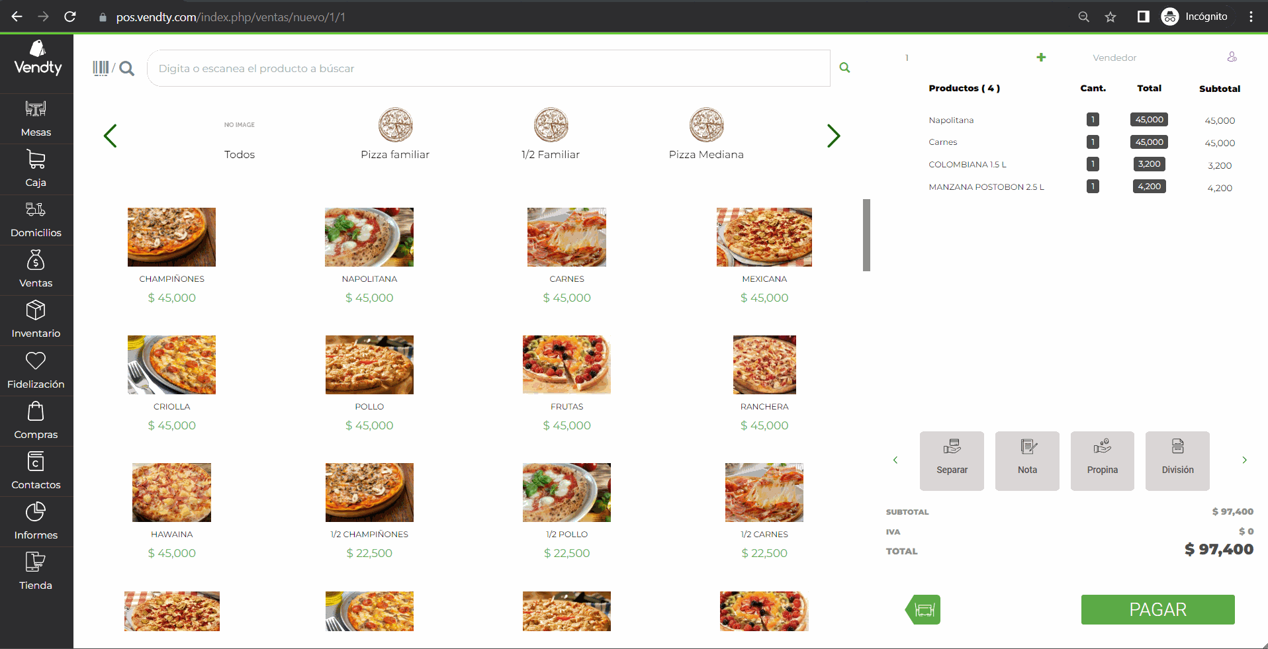Toggle the browser side panel icon
This screenshot has width=1268, height=649.
click(x=1143, y=17)
